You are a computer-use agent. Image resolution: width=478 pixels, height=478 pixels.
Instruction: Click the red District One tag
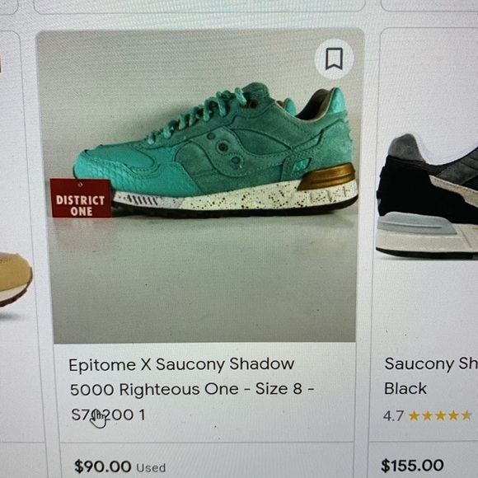81,198
